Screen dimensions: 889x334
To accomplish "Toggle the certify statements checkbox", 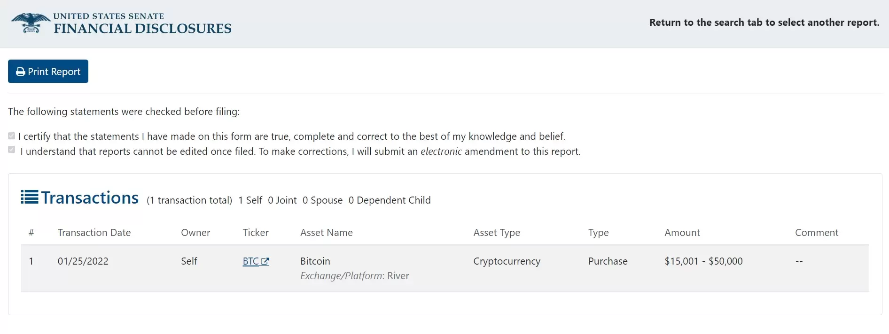I will tap(12, 136).
